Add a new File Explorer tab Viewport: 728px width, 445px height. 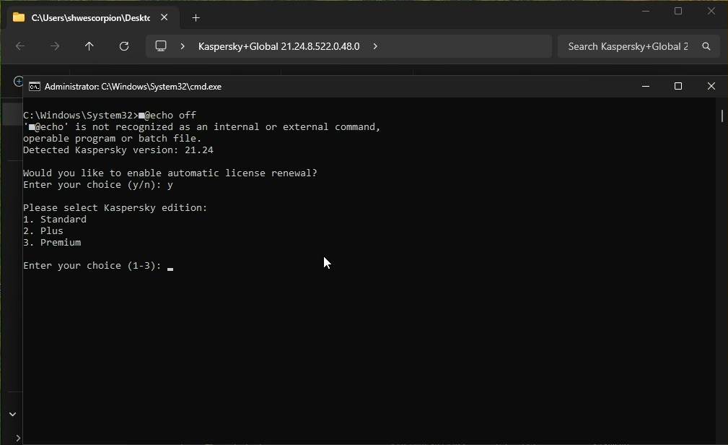coord(196,17)
